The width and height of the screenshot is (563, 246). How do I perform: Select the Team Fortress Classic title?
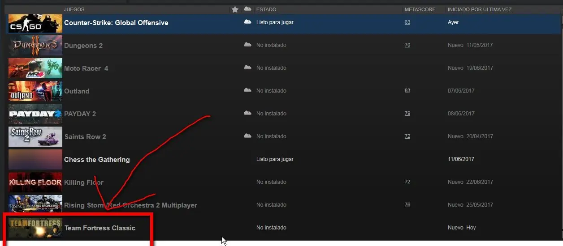tap(100, 228)
